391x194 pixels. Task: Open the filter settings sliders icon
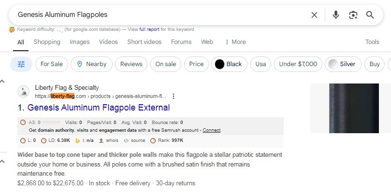click(x=21, y=64)
